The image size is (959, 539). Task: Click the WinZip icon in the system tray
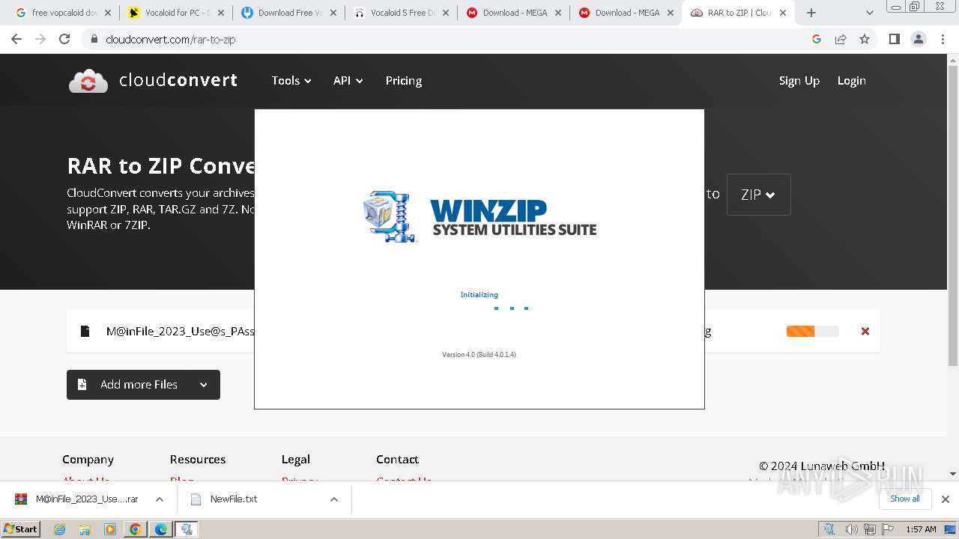click(x=829, y=529)
